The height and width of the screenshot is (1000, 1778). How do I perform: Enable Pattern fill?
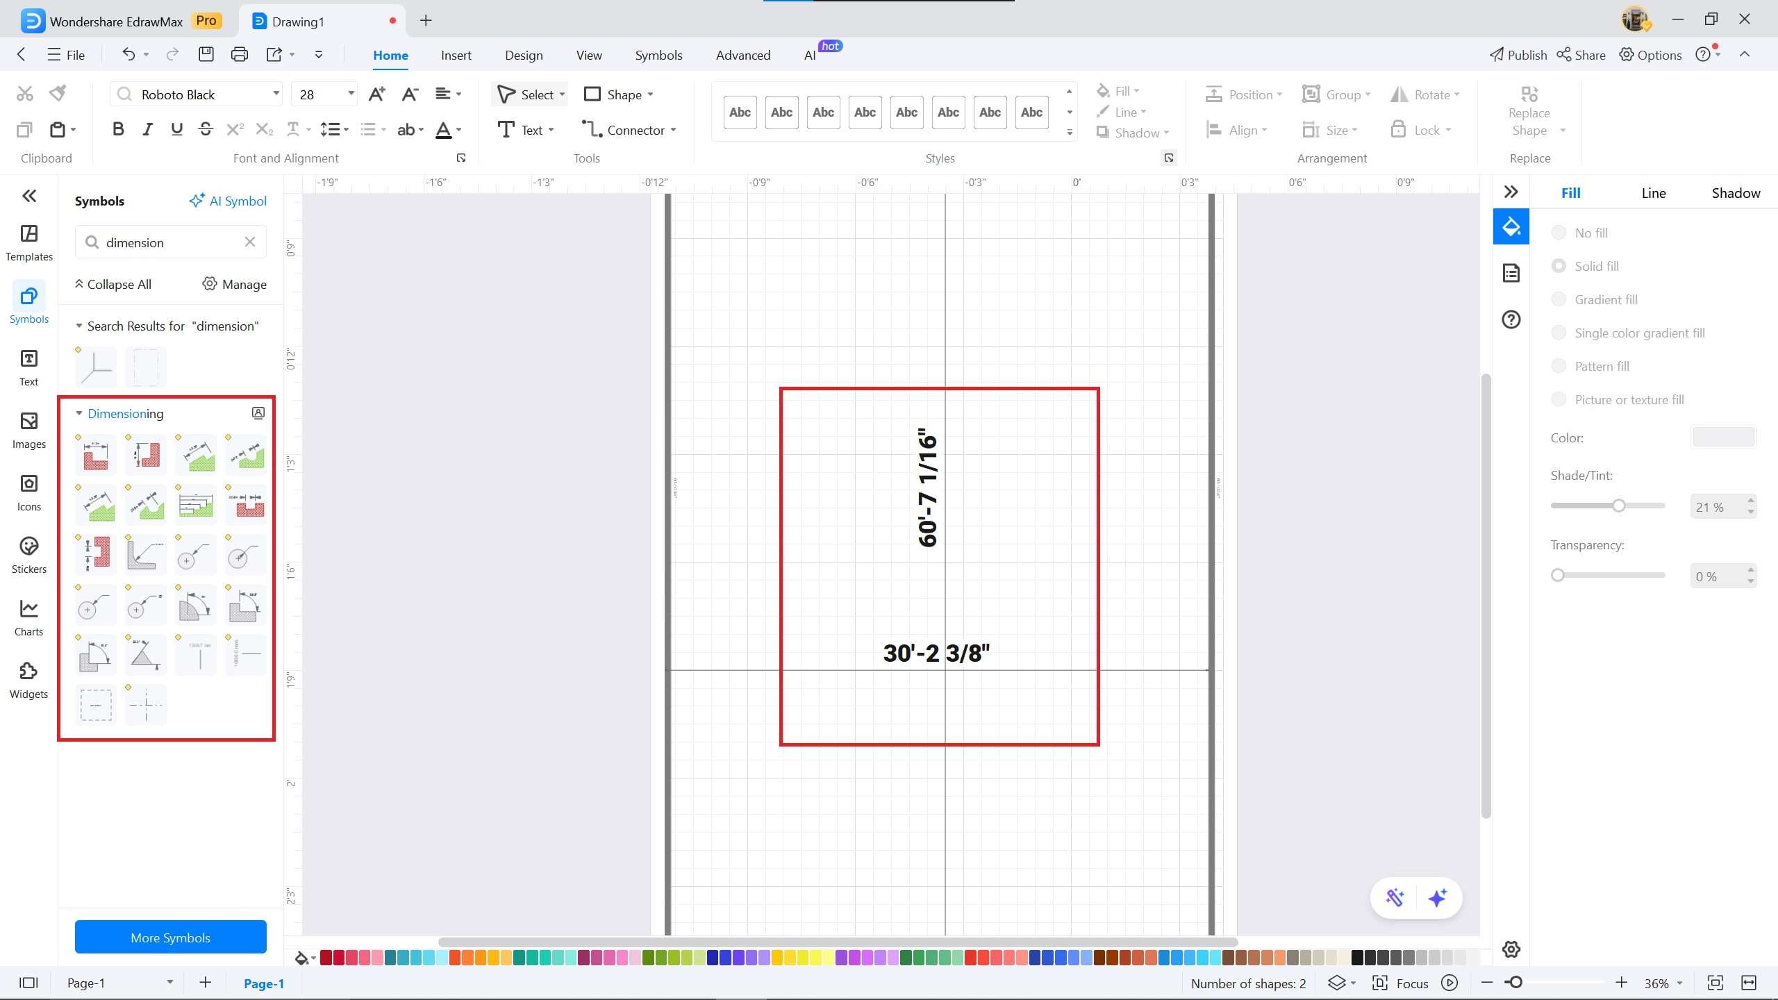tap(1559, 365)
